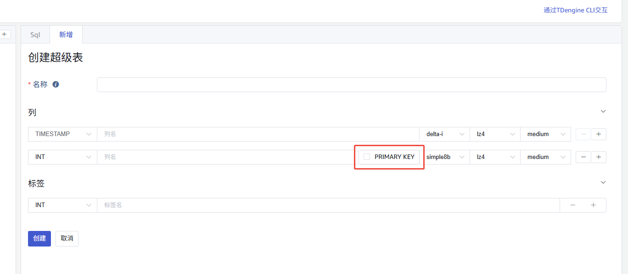
Task: Select the 新增 tab
Action: pos(66,35)
